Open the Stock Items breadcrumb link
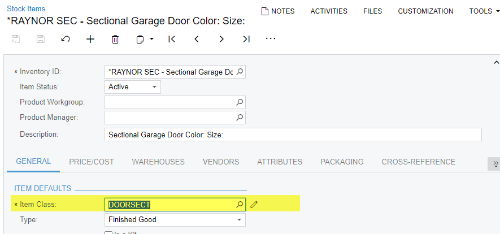 [x=26, y=9]
